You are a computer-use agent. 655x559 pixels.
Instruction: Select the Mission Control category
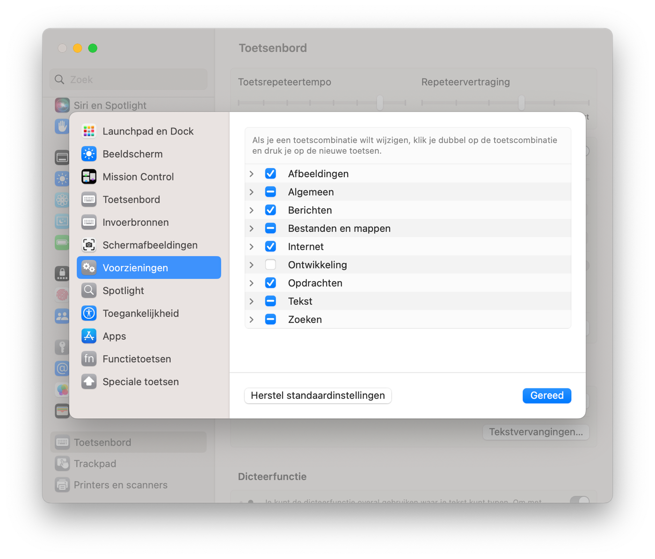pos(149,177)
